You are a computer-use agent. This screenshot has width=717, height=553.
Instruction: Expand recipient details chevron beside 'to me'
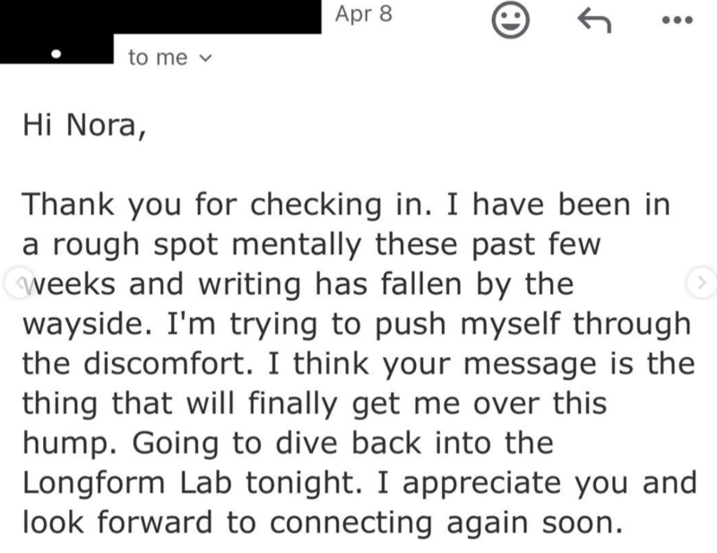pos(206,58)
